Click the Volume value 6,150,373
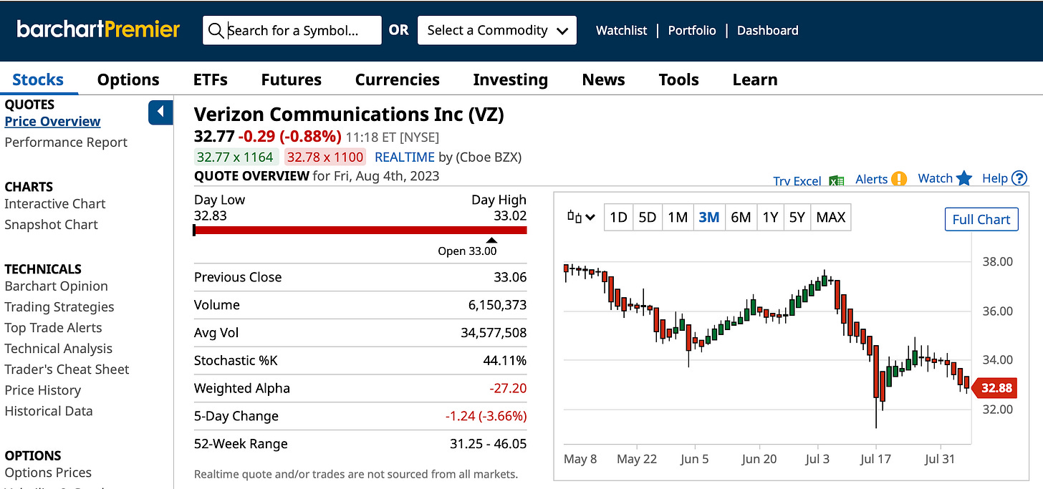Screen dimensions: 1043x489 point(497,305)
